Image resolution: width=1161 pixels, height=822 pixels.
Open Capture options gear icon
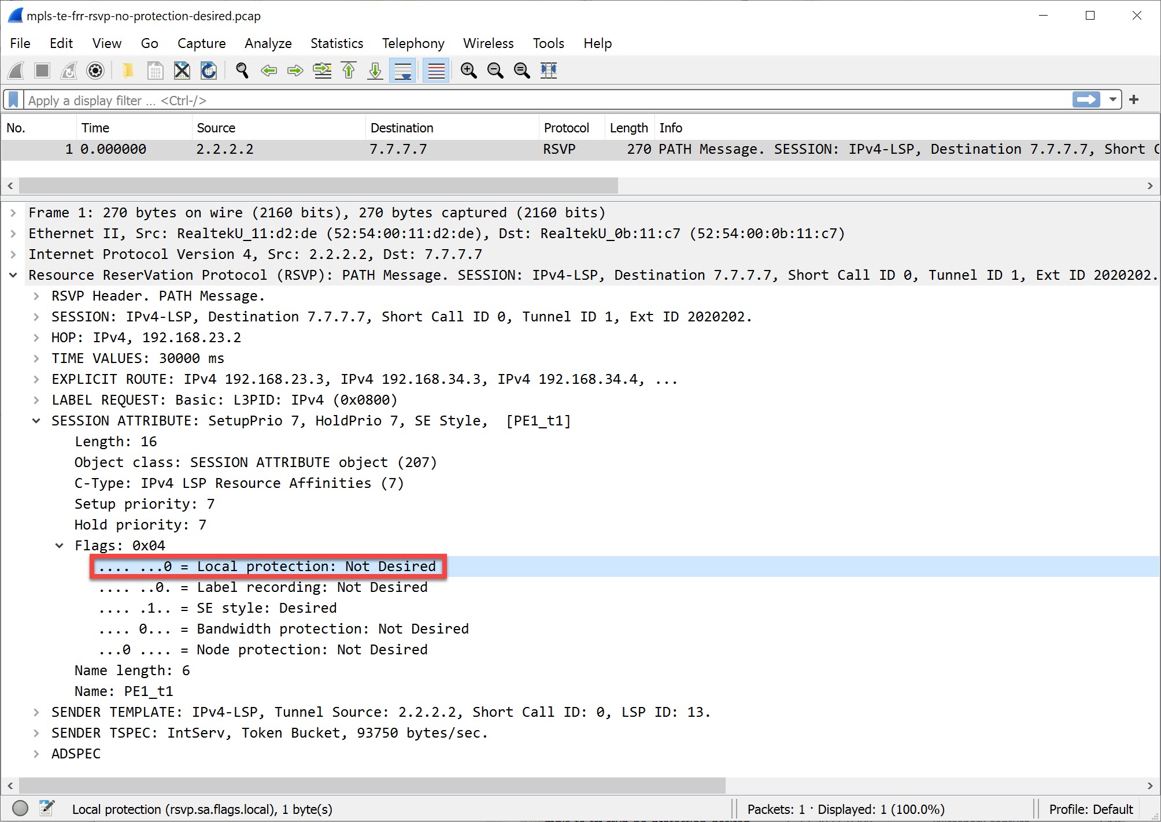pyautogui.click(x=95, y=71)
